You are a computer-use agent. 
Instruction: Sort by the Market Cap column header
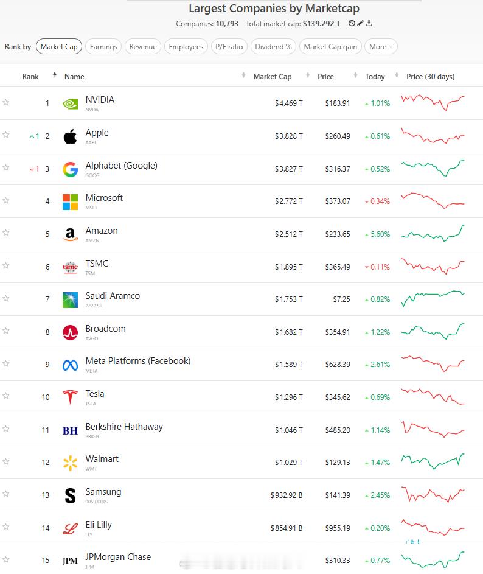(x=272, y=77)
